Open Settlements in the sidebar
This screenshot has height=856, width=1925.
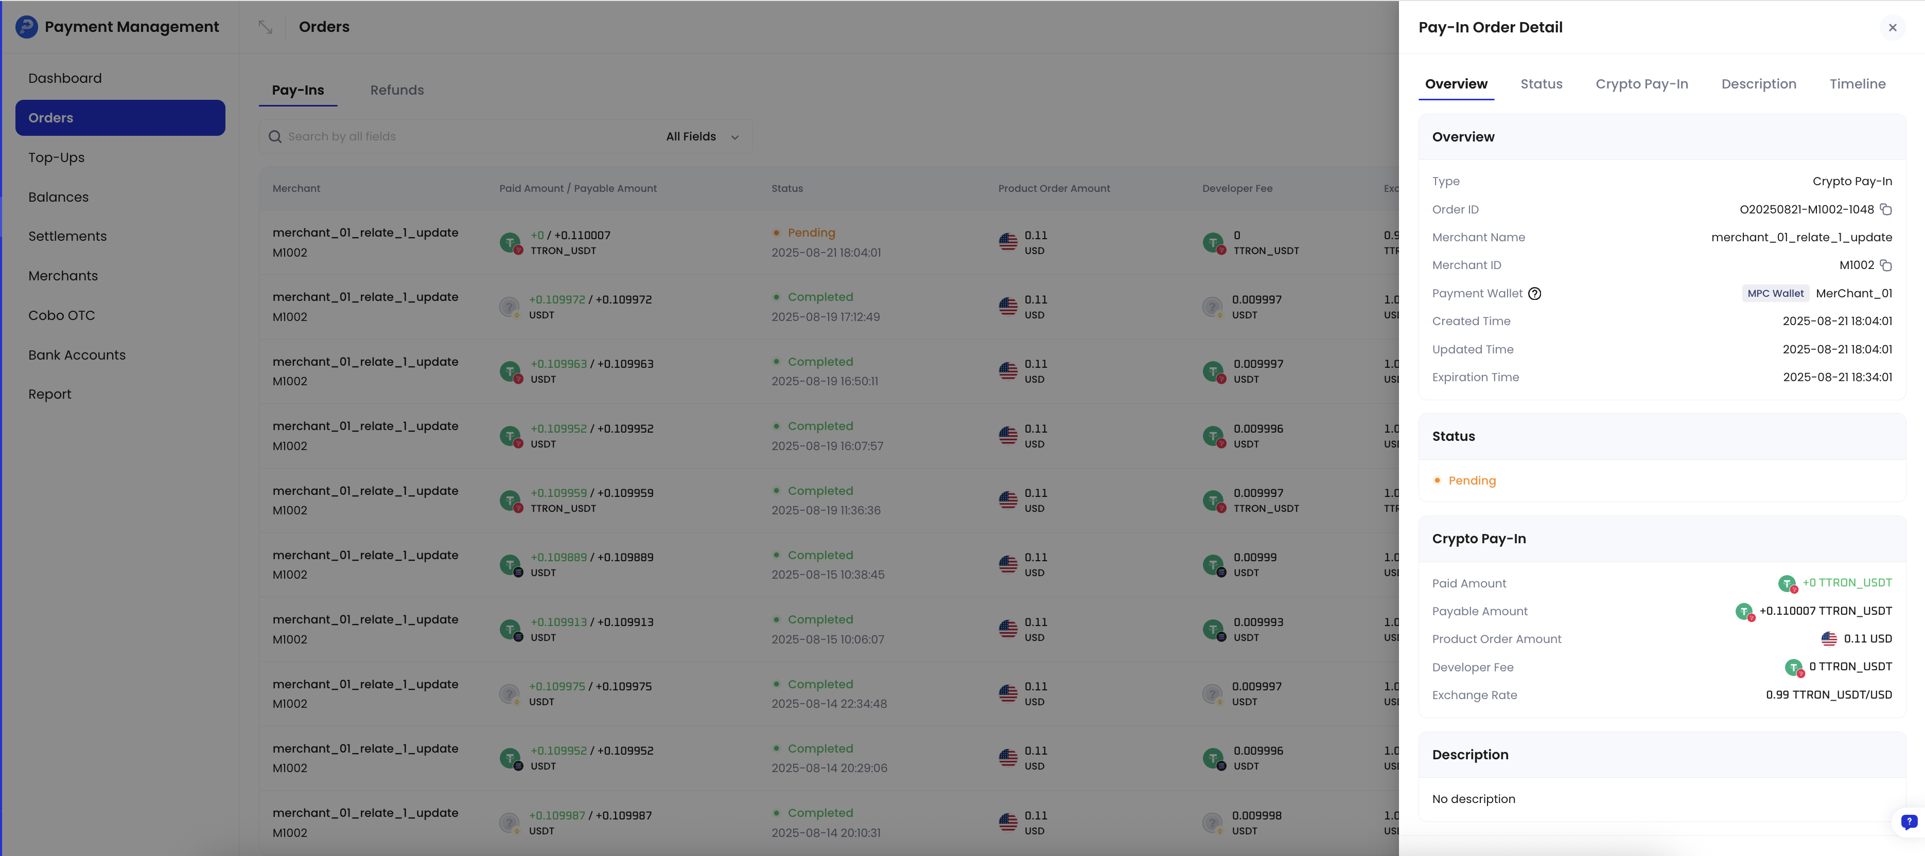coord(67,237)
